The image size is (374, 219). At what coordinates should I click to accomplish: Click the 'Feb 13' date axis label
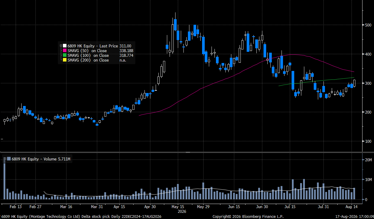point(16,207)
